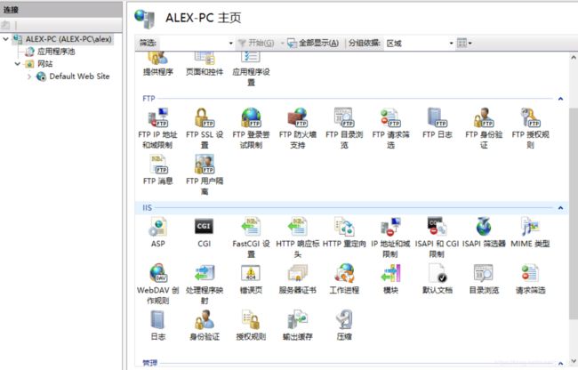The width and height of the screenshot is (578, 370).
Task: Collapse ALEX-PC server tree node
Action: coord(5,39)
